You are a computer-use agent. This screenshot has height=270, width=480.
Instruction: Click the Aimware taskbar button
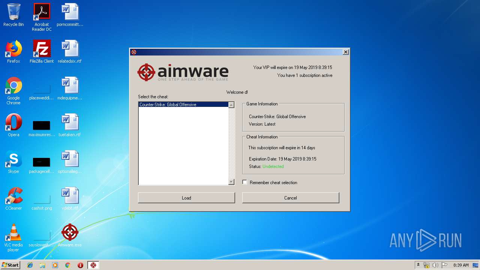[93, 265]
